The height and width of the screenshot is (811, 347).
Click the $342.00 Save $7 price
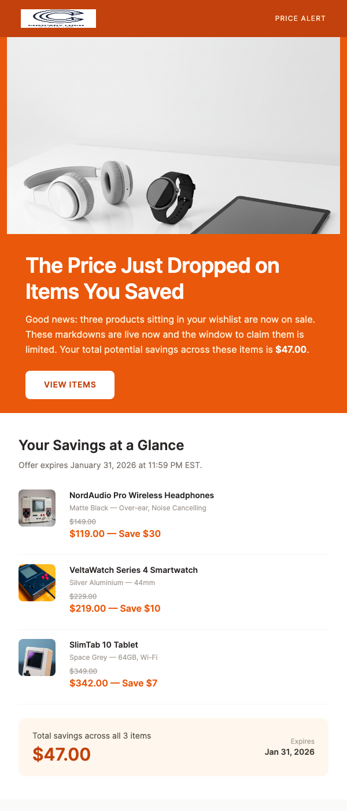(113, 683)
